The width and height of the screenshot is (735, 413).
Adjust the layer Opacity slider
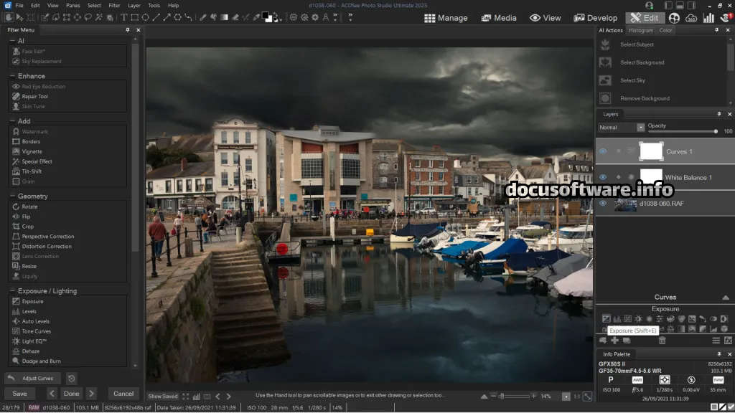(716, 131)
